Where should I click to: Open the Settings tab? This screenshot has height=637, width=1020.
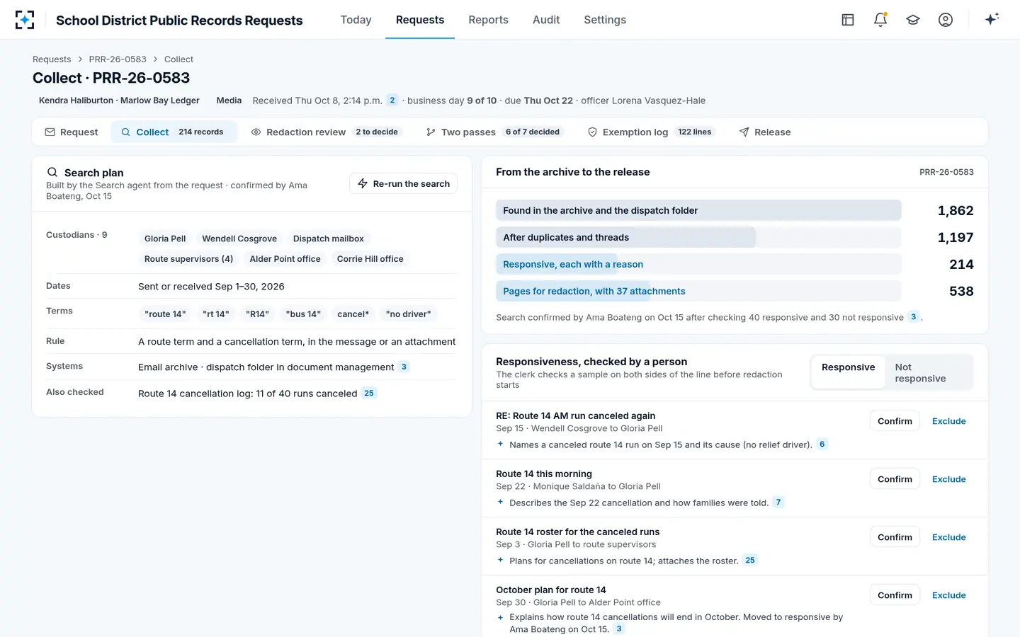coord(605,20)
